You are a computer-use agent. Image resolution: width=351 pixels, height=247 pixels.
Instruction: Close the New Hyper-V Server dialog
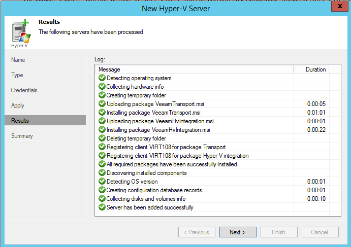(x=340, y=6)
